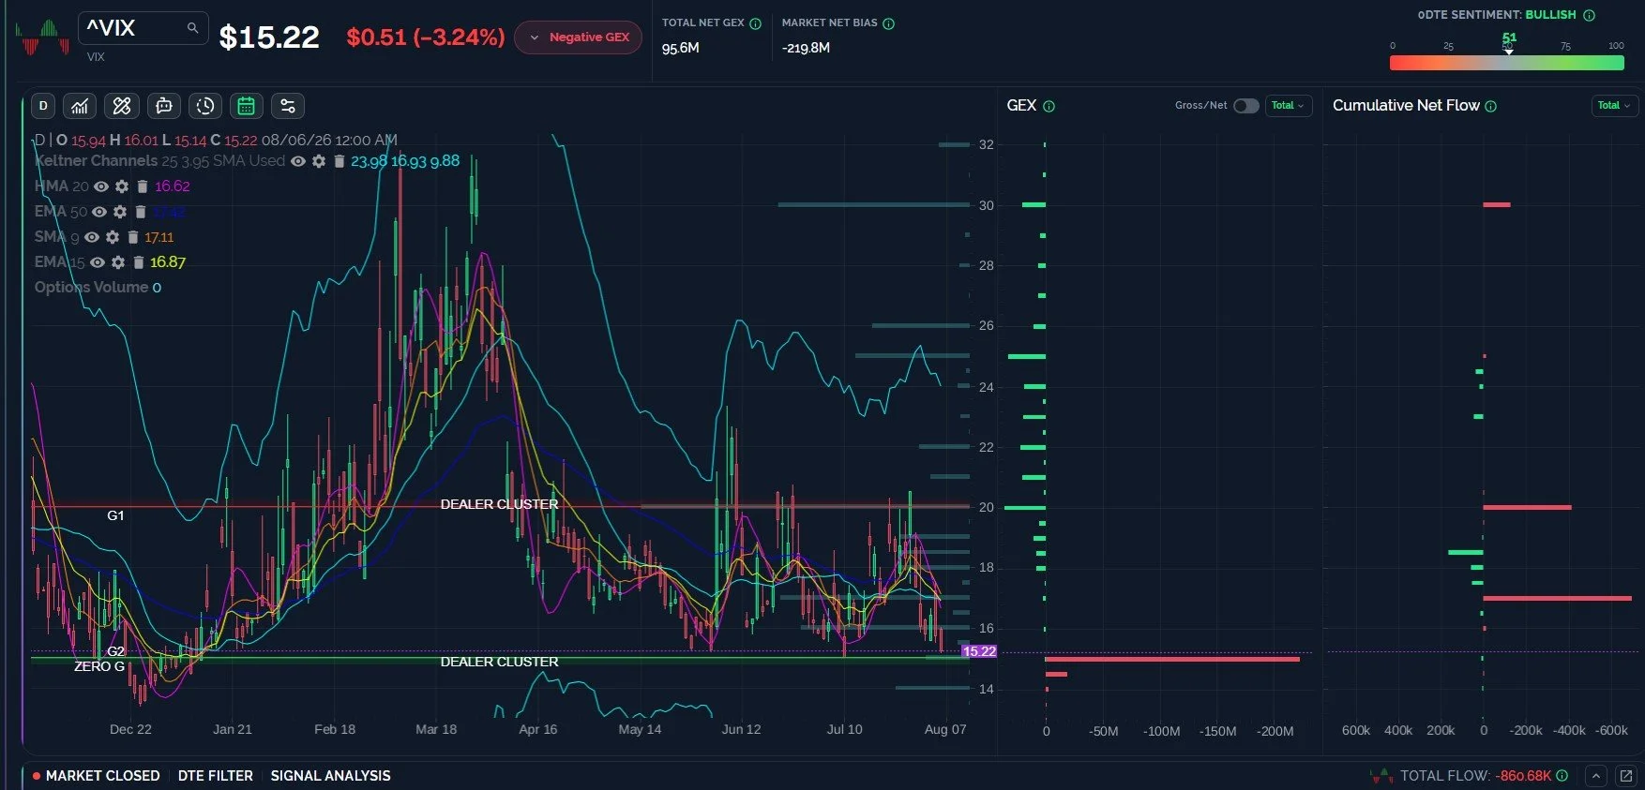Click the sentiment gauge pointer at 51
1645x790 pixels.
coord(1509,51)
